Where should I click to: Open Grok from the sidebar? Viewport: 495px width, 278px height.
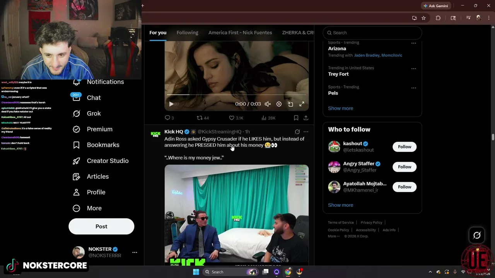(x=87, y=114)
